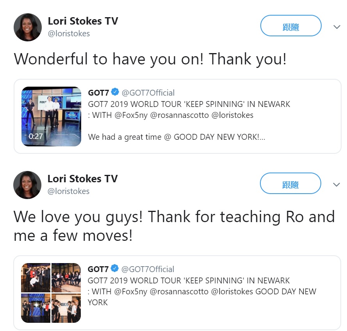Expand second tweet's chevron options menu

tap(336, 185)
